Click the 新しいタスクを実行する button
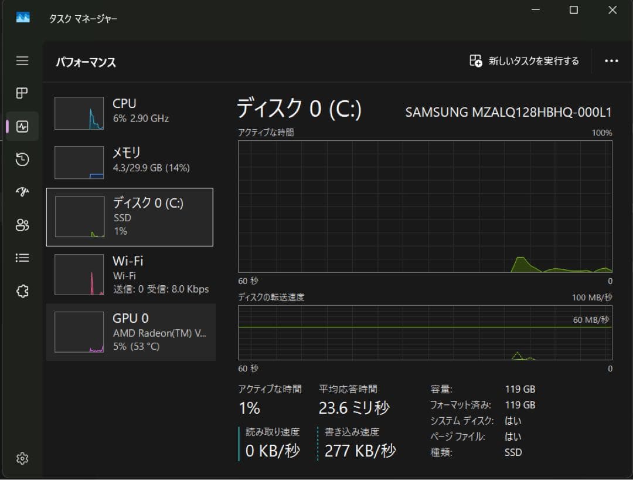 tap(526, 60)
